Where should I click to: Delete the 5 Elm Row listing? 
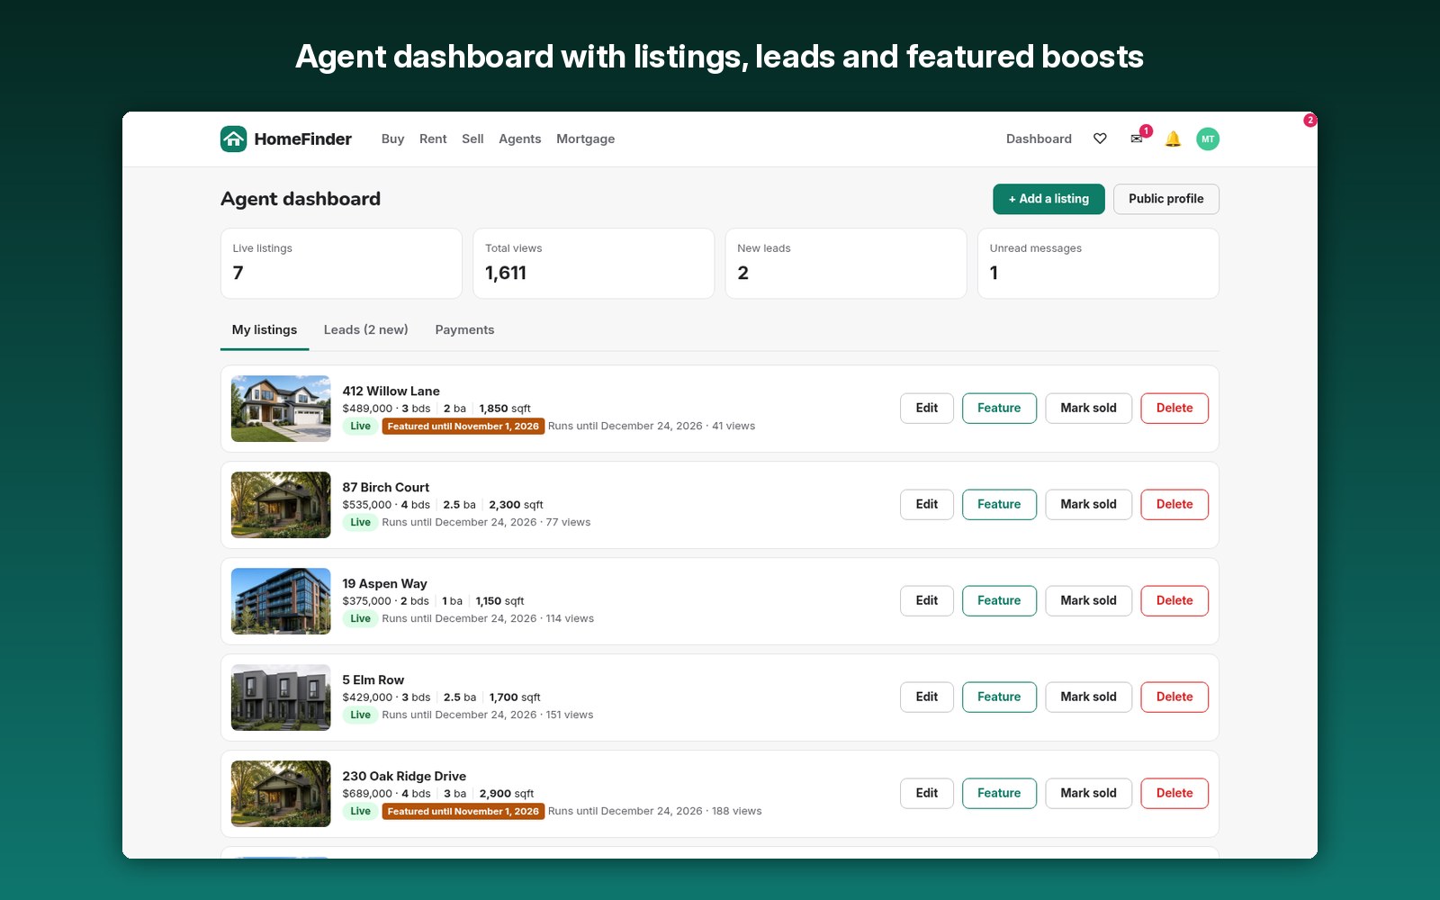coord(1174,697)
